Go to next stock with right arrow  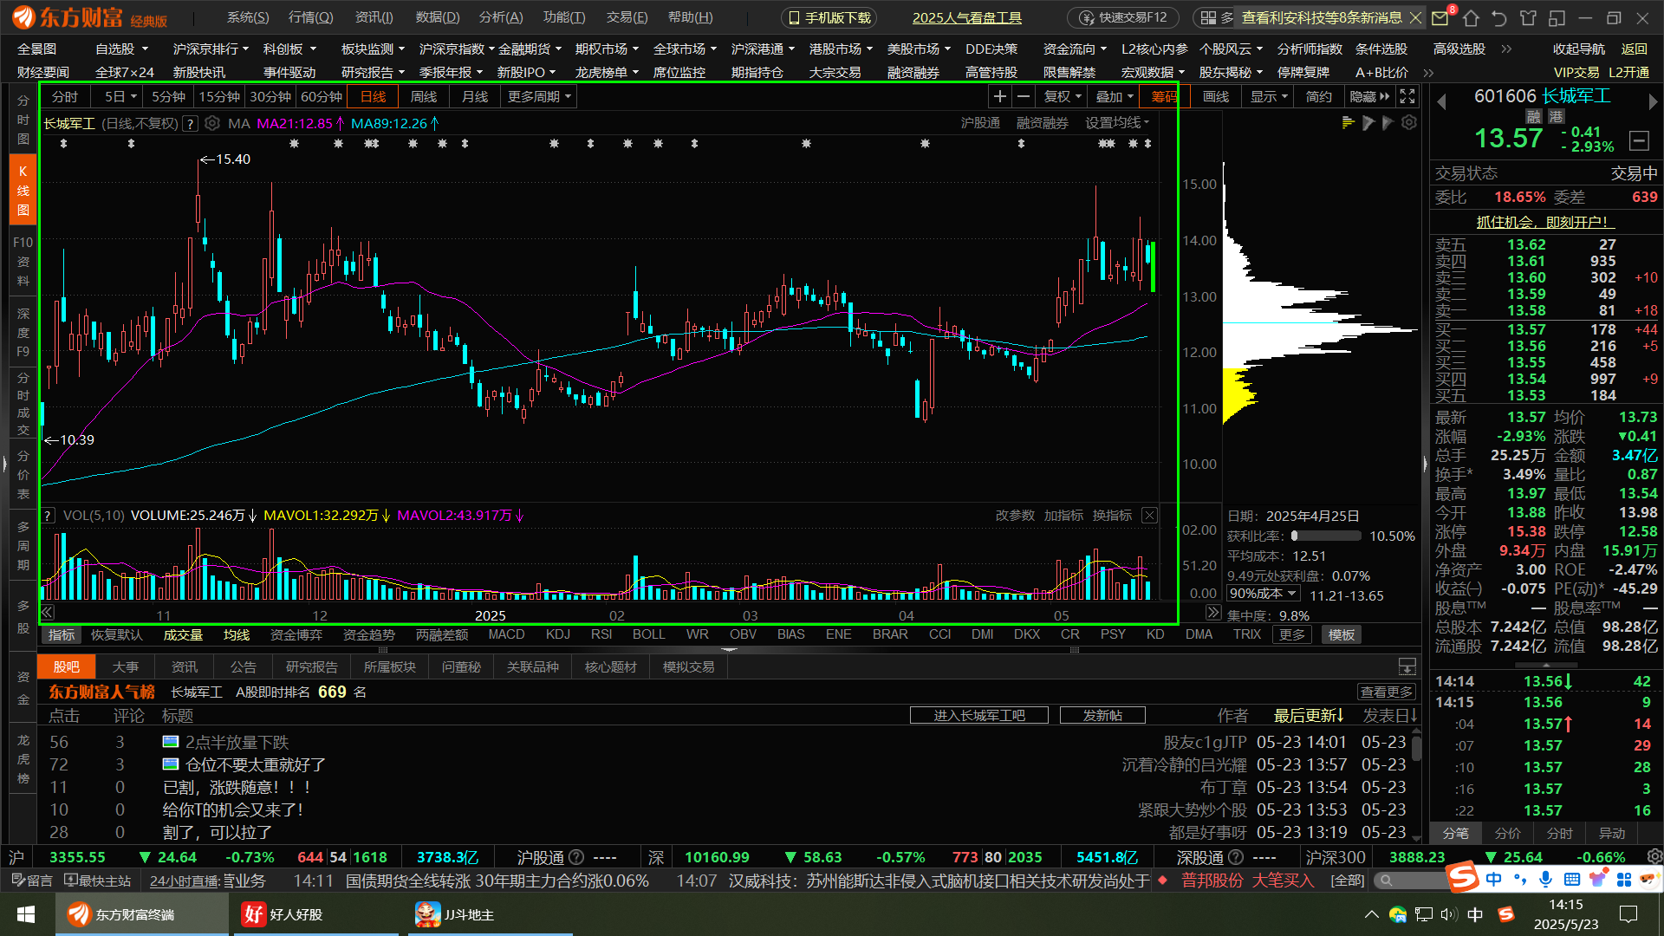click(1652, 102)
